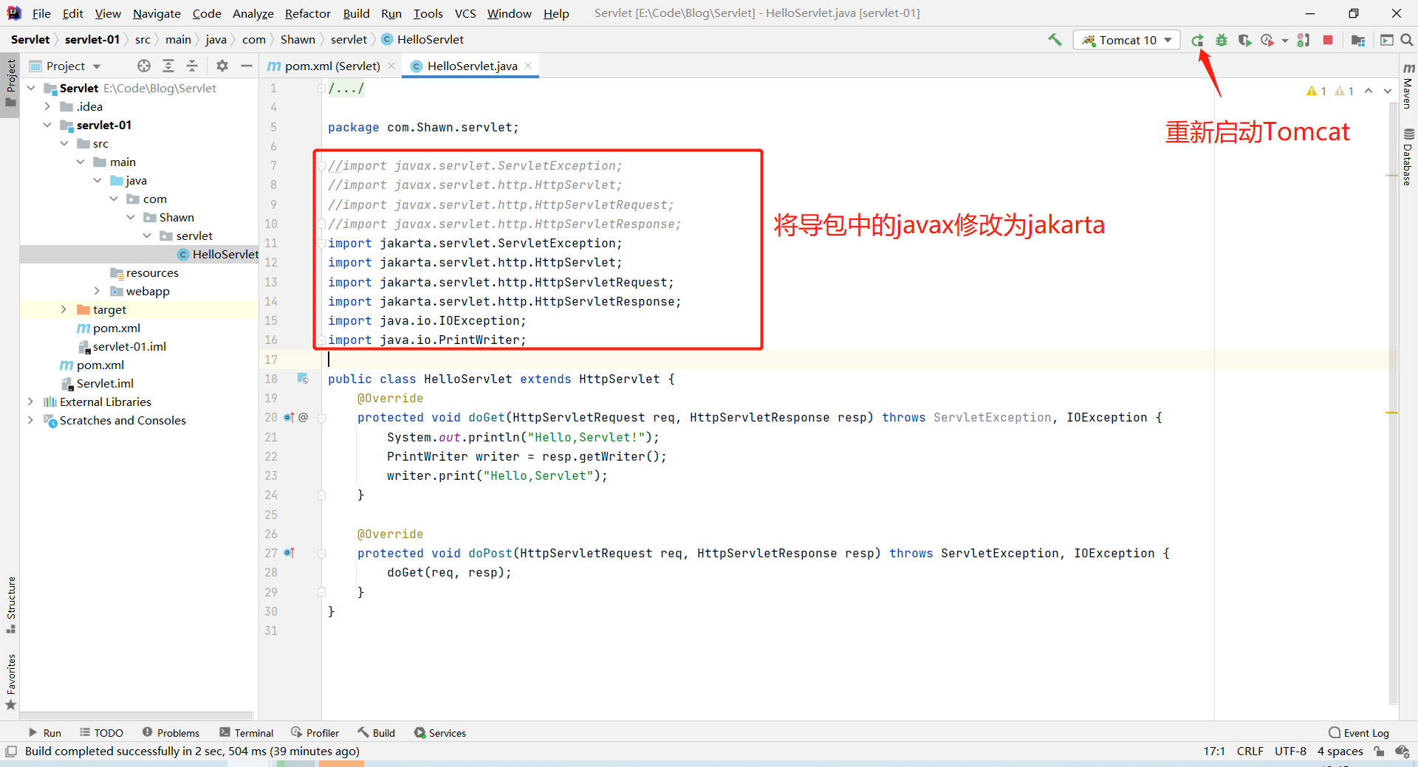The width and height of the screenshot is (1418, 767).
Task: Open the Refactor menu
Action: (307, 13)
